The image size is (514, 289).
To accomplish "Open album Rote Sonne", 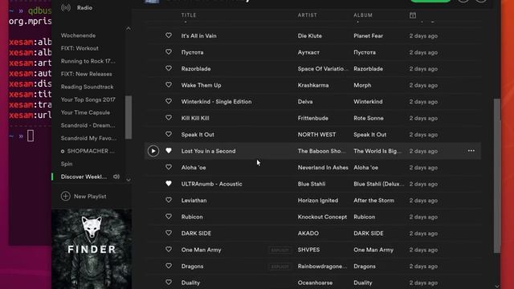I will 369,118.
